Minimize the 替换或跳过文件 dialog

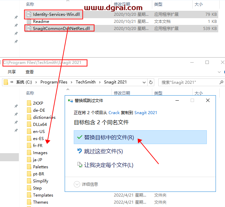coord(177,100)
